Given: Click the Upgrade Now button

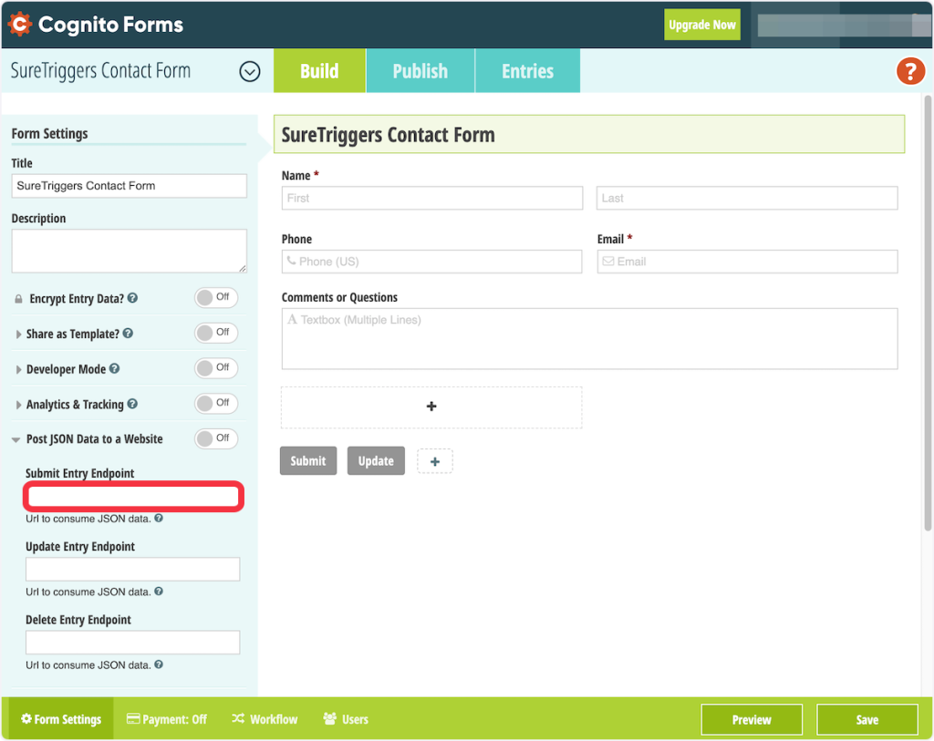Looking at the screenshot, I should [x=701, y=25].
